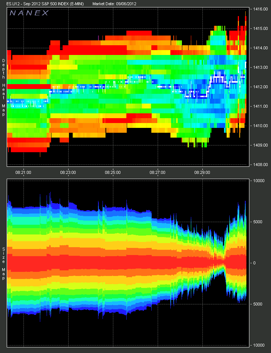Click the 08:21:00 time axis label
Screen dimensions: 271x353
point(23,172)
